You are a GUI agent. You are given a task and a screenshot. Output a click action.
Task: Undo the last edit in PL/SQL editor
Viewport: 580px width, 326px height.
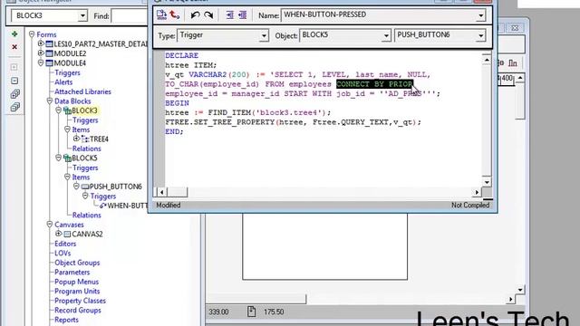point(195,15)
